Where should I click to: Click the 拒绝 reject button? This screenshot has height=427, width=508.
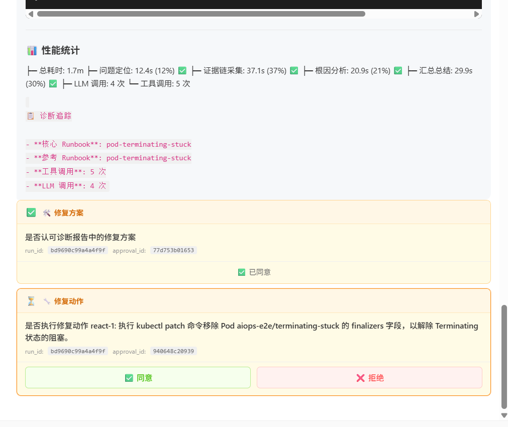(369, 377)
